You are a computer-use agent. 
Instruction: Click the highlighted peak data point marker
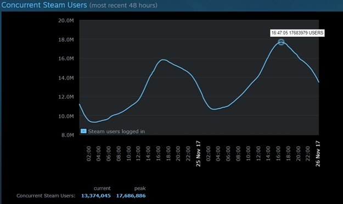281,42
